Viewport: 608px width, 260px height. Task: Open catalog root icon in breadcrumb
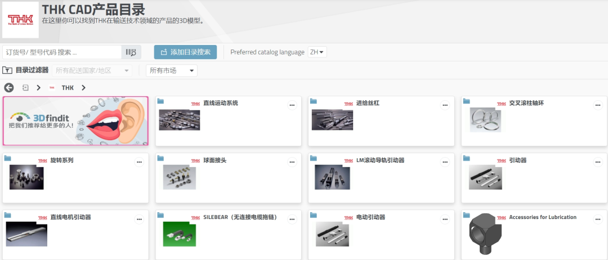coord(25,88)
